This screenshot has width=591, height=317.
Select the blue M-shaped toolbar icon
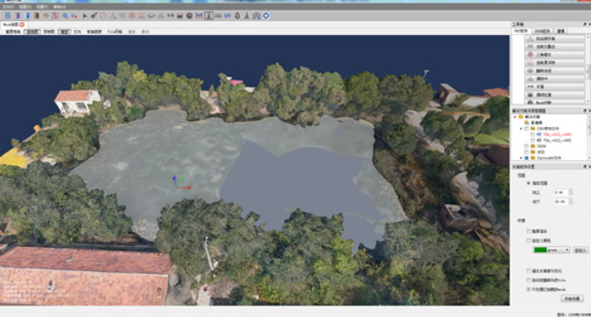click(x=199, y=16)
